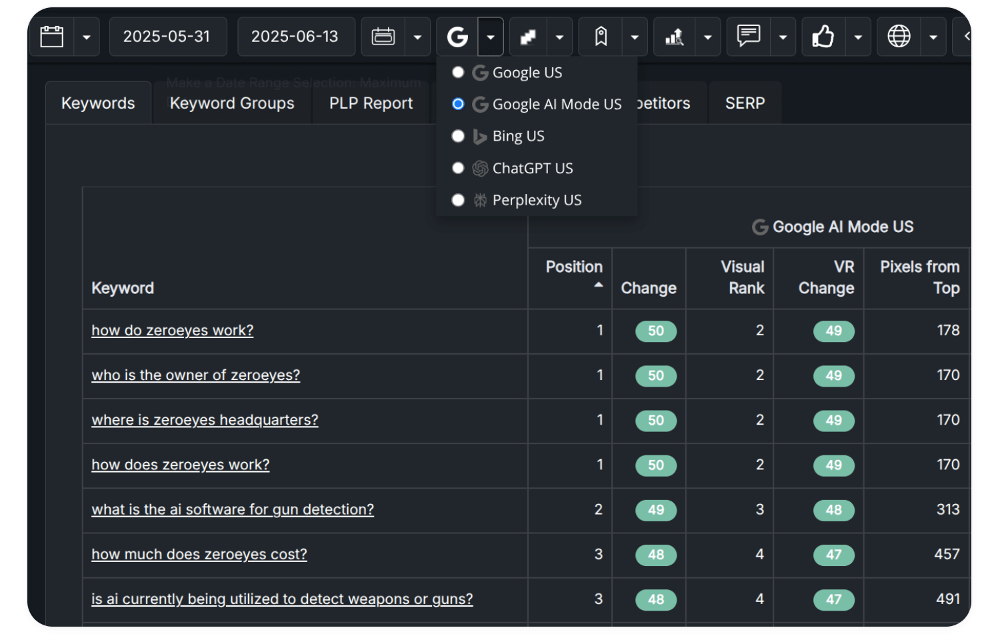Image resolution: width=992 pixels, height=644 pixels.
Task: Open 'how much does zeroeyes cost?' link
Action: (199, 555)
